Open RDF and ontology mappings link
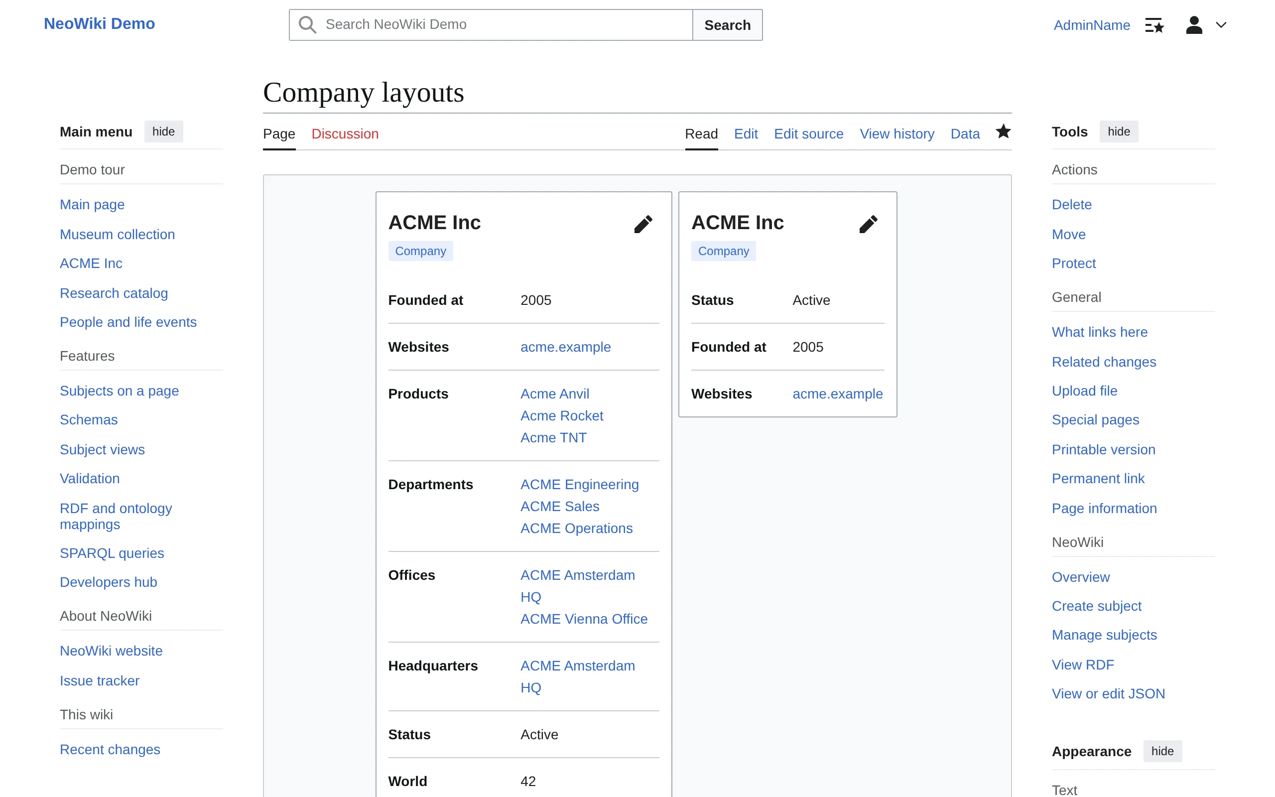Viewport: 1275px width, 797px height. [x=116, y=516]
